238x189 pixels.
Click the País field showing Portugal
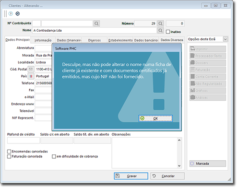click(x=44, y=76)
